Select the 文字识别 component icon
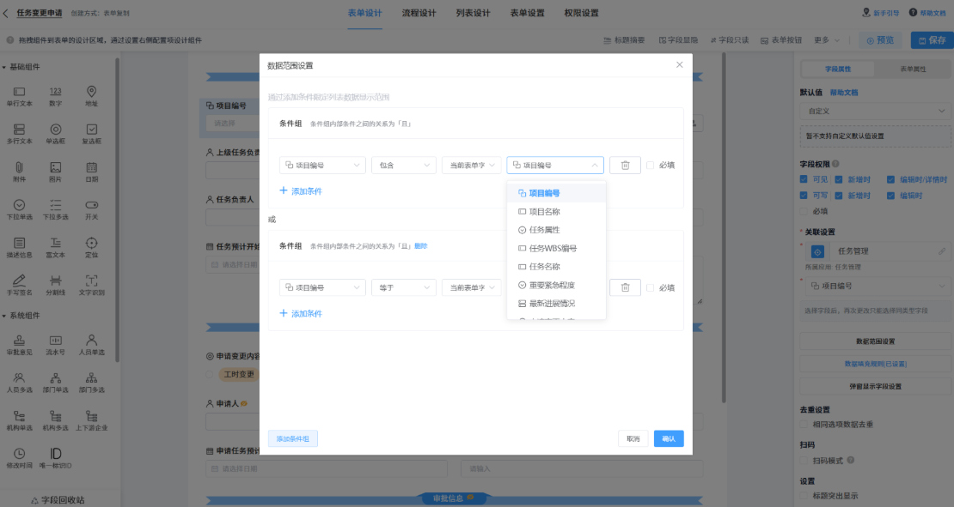Viewport: 954px width, 507px height. pos(91,281)
